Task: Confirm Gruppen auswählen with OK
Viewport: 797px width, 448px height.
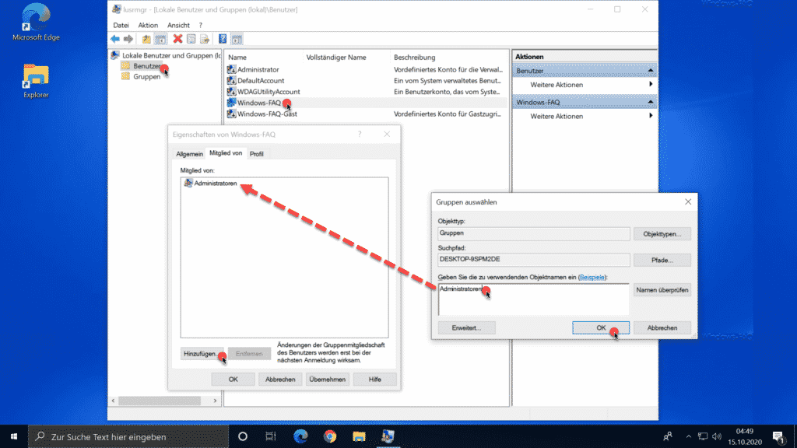Action: tap(601, 327)
